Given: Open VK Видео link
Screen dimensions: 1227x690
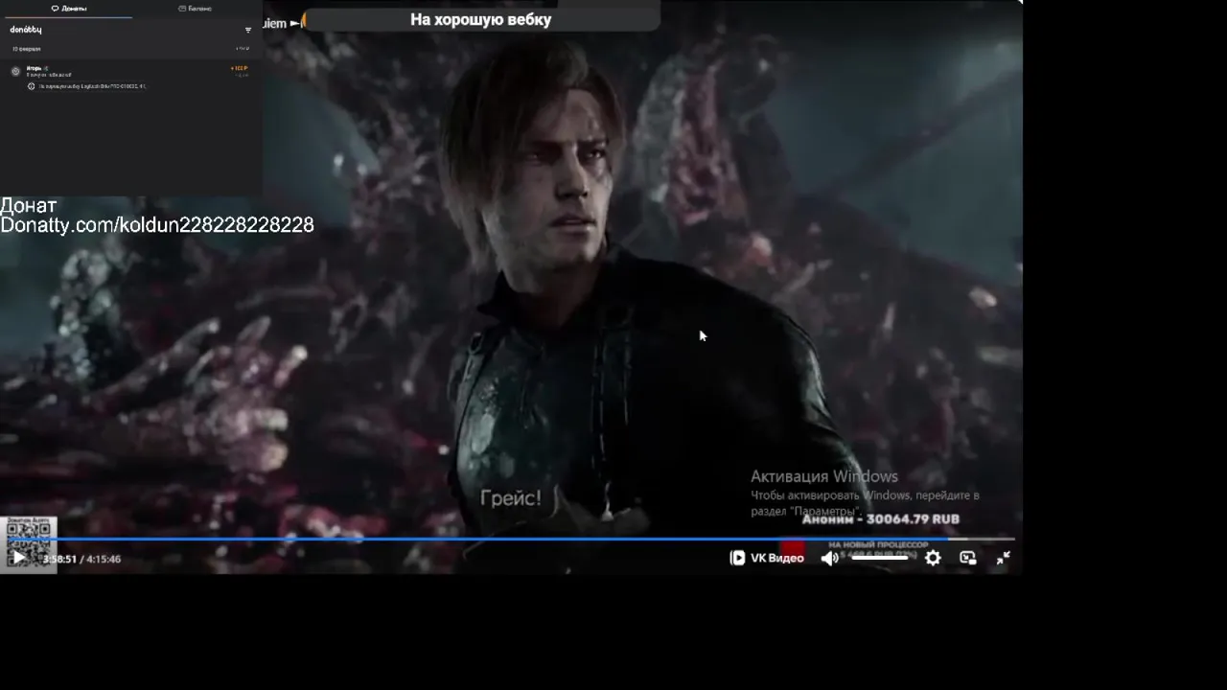Looking at the screenshot, I should [x=767, y=558].
